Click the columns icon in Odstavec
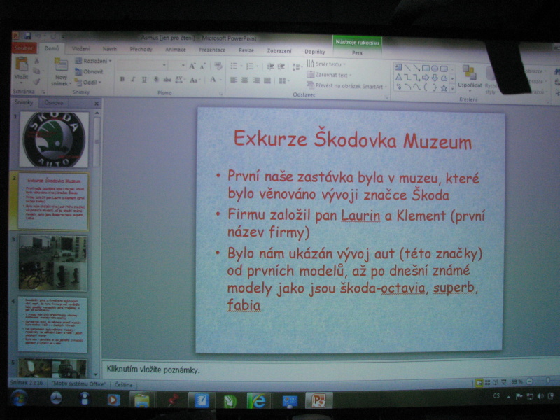 (283, 81)
